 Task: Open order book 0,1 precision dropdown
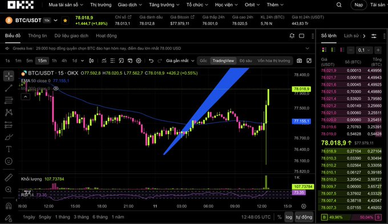364,50
